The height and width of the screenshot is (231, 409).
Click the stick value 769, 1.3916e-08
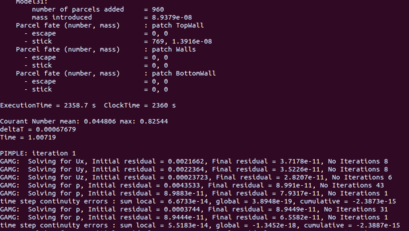coord(182,41)
